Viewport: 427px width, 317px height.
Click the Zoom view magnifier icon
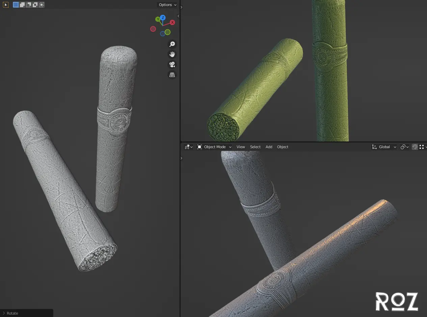[x=172, y=44]
